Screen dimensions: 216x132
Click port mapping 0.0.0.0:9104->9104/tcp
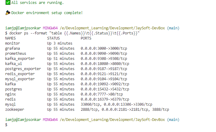click(104, 79)
